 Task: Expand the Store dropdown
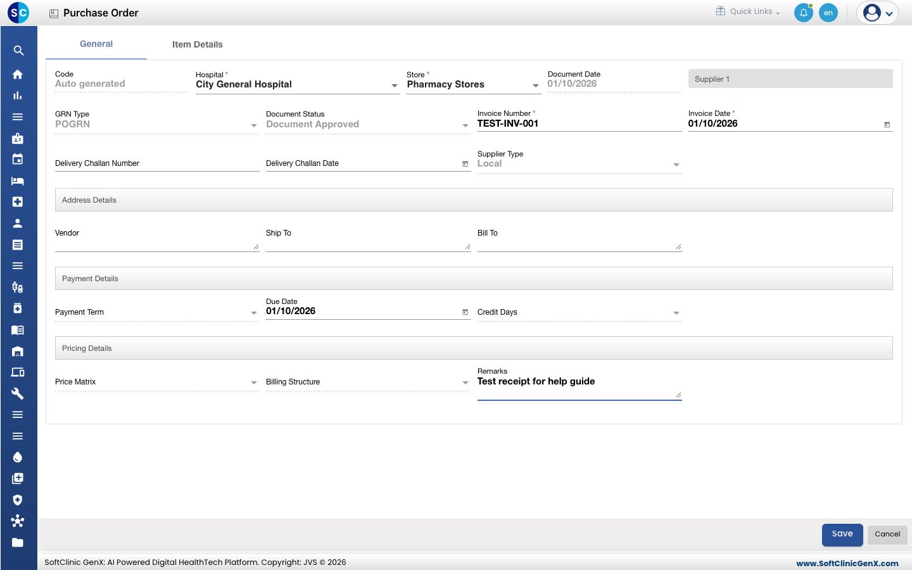[536, 85]
